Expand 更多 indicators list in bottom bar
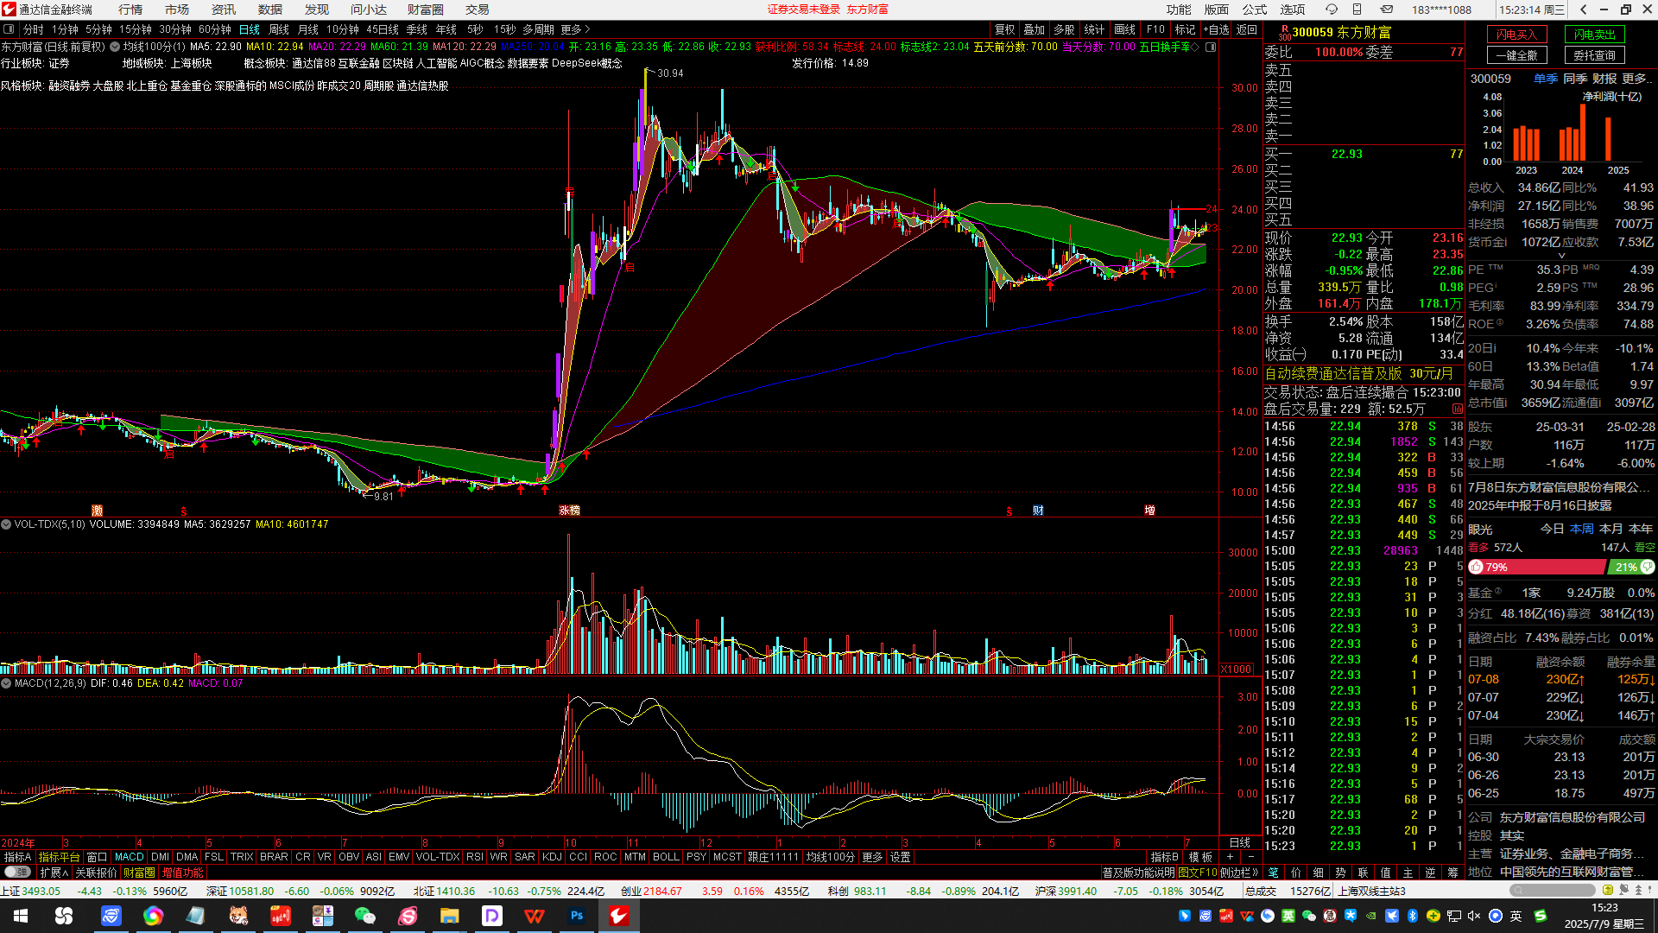The height and width of the screenshot is (933, 1658). tap(872, 857)
